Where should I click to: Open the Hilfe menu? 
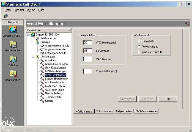(x=41, y=10)
